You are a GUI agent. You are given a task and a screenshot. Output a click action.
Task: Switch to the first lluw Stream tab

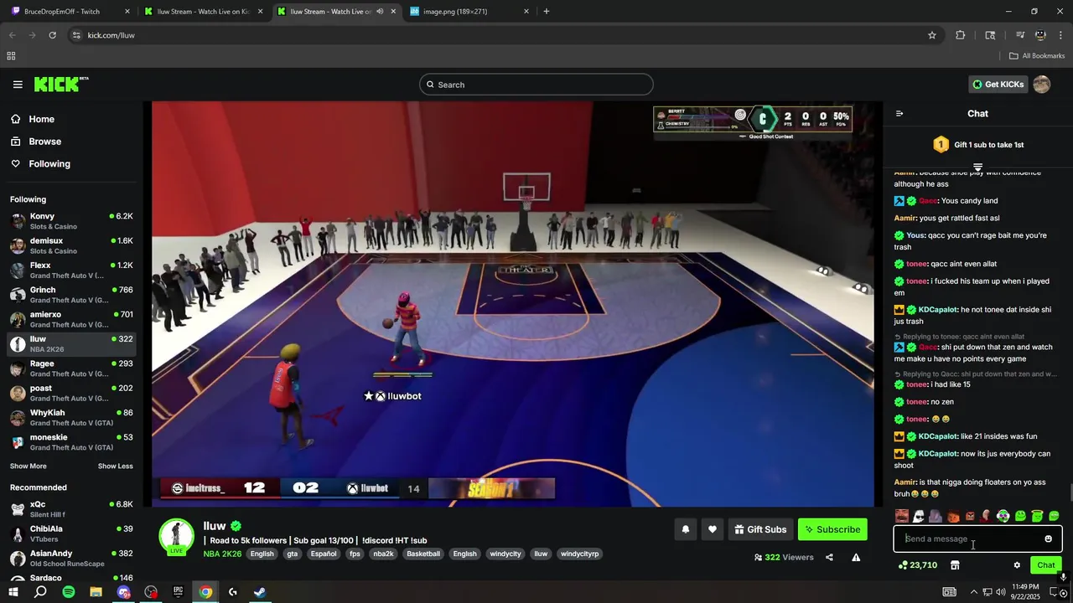click(x=204, y=12)
